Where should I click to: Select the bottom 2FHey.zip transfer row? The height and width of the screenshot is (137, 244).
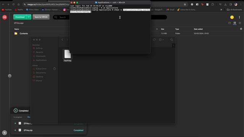[x=49, y=130]
